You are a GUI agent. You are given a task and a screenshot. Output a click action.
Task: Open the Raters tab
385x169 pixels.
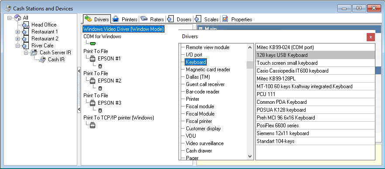pyautogui.click(x=152, y=19)
